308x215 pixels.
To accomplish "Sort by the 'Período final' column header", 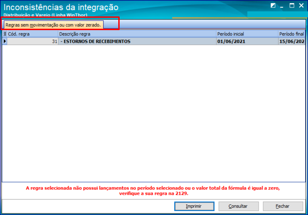I will pyautogui.click(x=292, y=34).
